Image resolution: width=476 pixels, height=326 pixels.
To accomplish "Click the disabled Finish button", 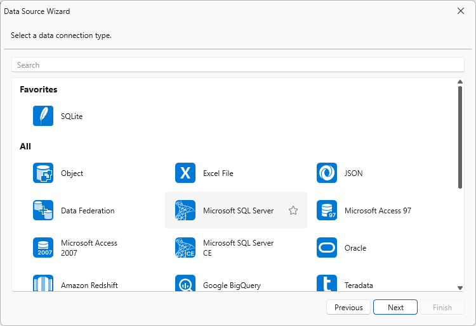I will pos(442,307).
